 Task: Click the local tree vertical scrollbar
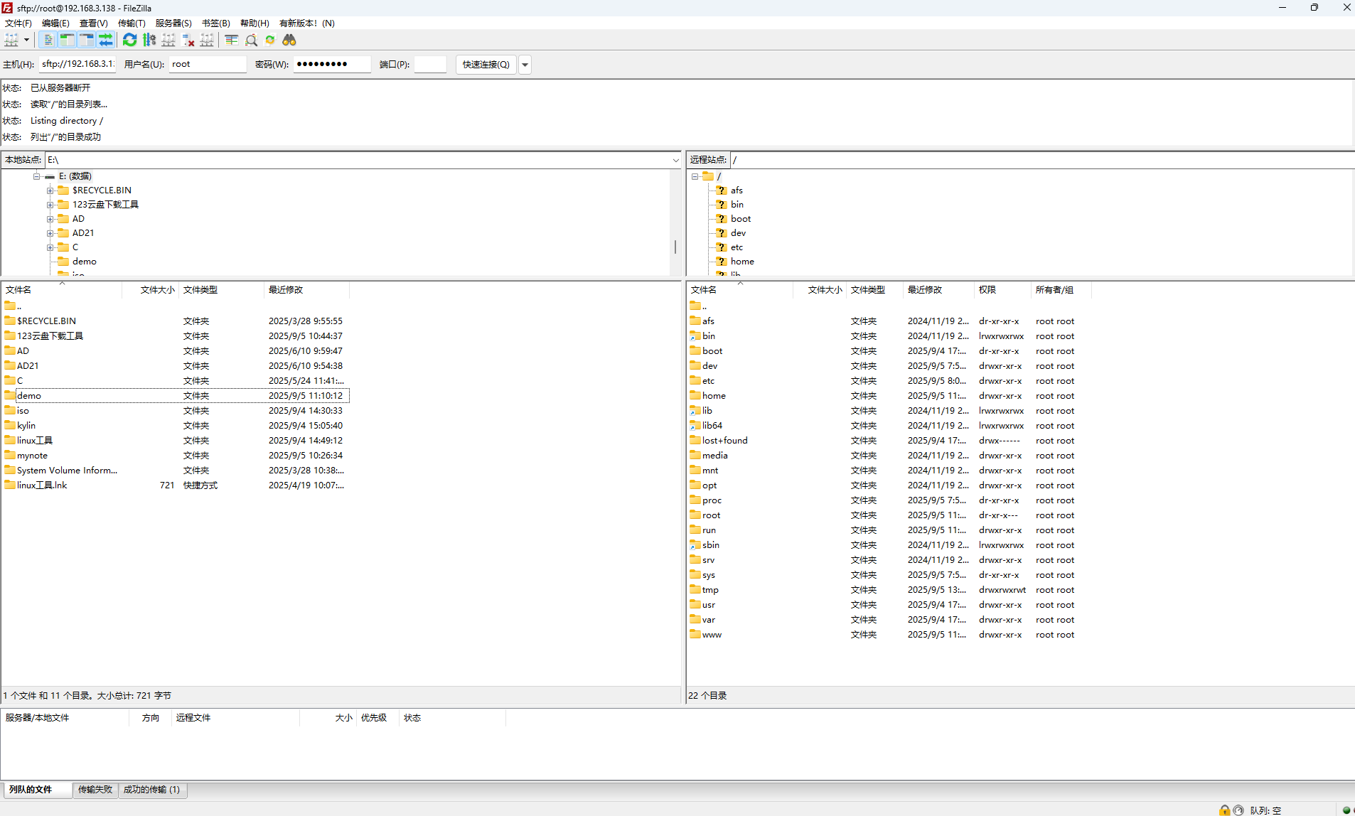[x=675, y=247]
